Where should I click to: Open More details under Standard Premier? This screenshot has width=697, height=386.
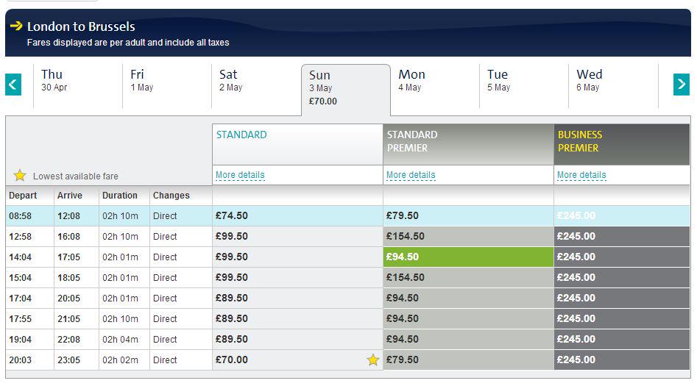click(x=411, y=175)
